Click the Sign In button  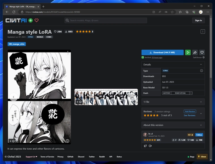(198, 20)
